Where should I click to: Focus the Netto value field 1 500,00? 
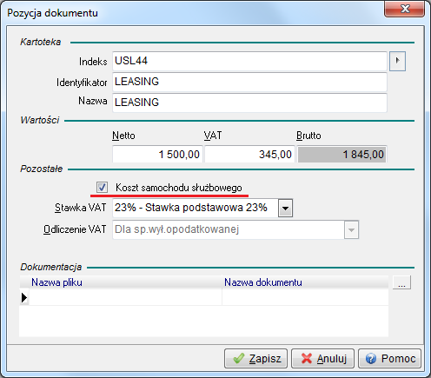point(157,154)
